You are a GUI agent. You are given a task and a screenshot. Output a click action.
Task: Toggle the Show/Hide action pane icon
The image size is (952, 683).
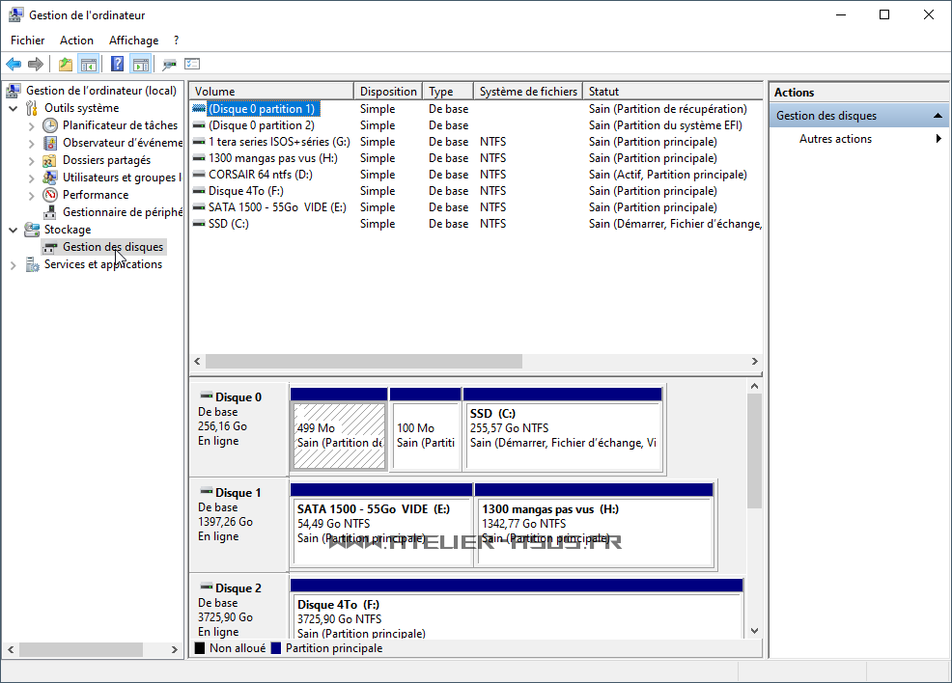click(141, 64)
